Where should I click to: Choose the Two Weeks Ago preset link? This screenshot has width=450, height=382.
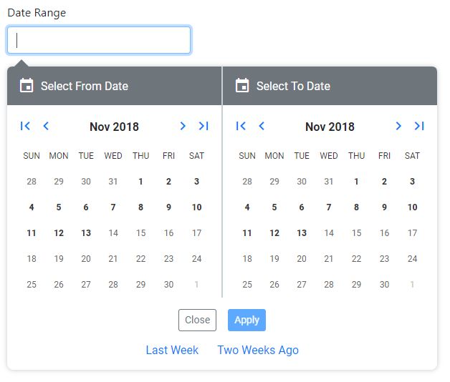click(x=258, y=351)
